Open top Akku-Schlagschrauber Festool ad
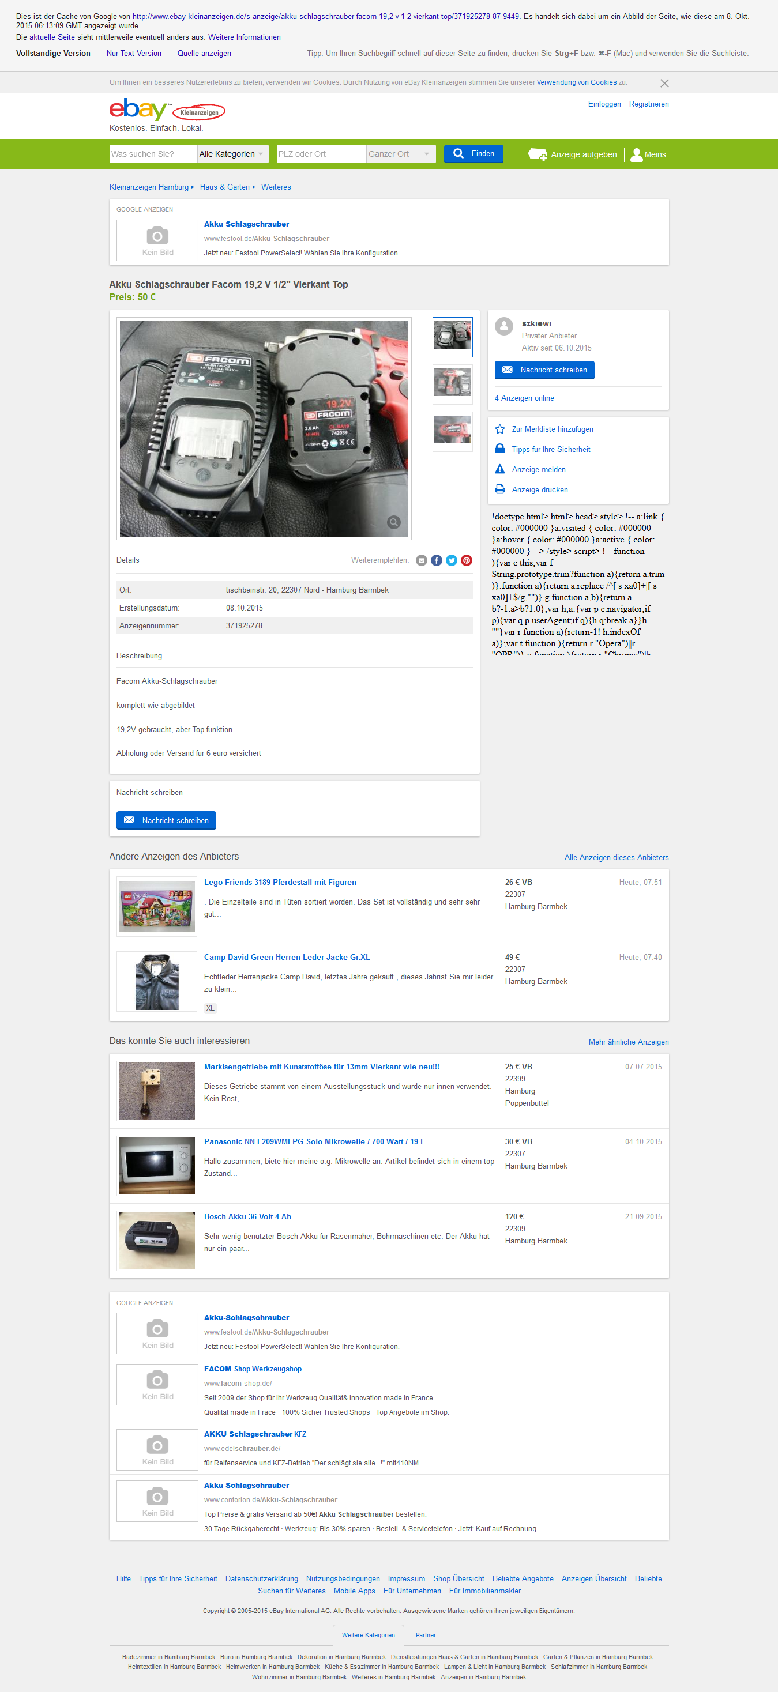The height and width of the screenshot is (1692, 778). 246,224
